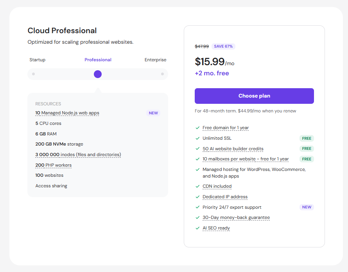Click the 5 CPU cores row
Image resolution: width=348 pixels, height=272 pixels.
48,123
